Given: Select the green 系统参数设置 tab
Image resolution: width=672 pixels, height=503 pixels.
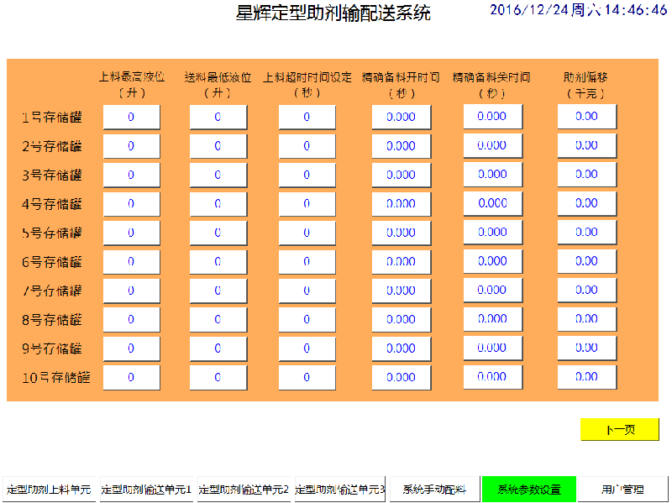Looking at the screenshot, I should click(x=528, y=489).
